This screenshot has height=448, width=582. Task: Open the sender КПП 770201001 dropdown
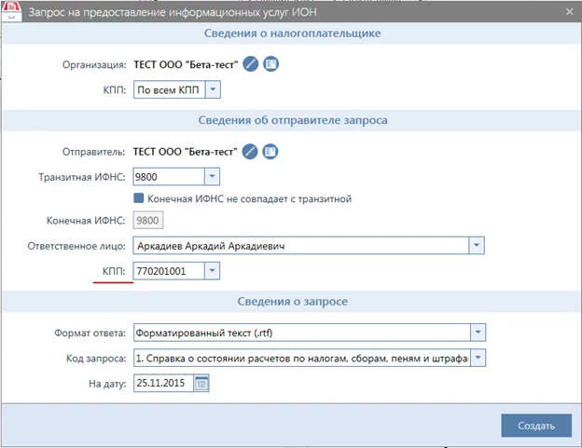212,271
